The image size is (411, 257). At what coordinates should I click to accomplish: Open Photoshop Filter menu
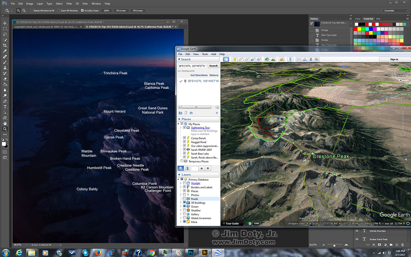[69, 3]
